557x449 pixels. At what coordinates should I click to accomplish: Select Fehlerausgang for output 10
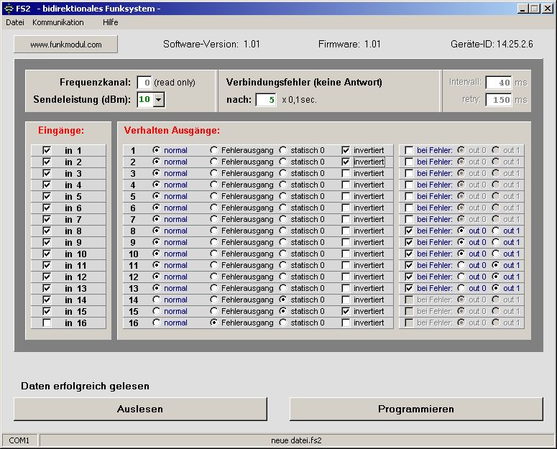214,254
